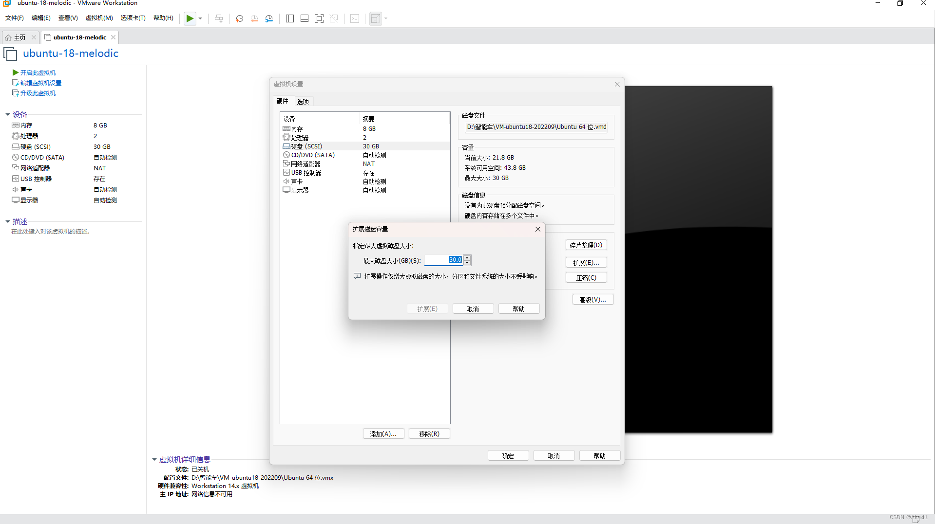Show or hide the thumbnail bar
Viewport: 935px width, 524px height.
pos(304,18)
